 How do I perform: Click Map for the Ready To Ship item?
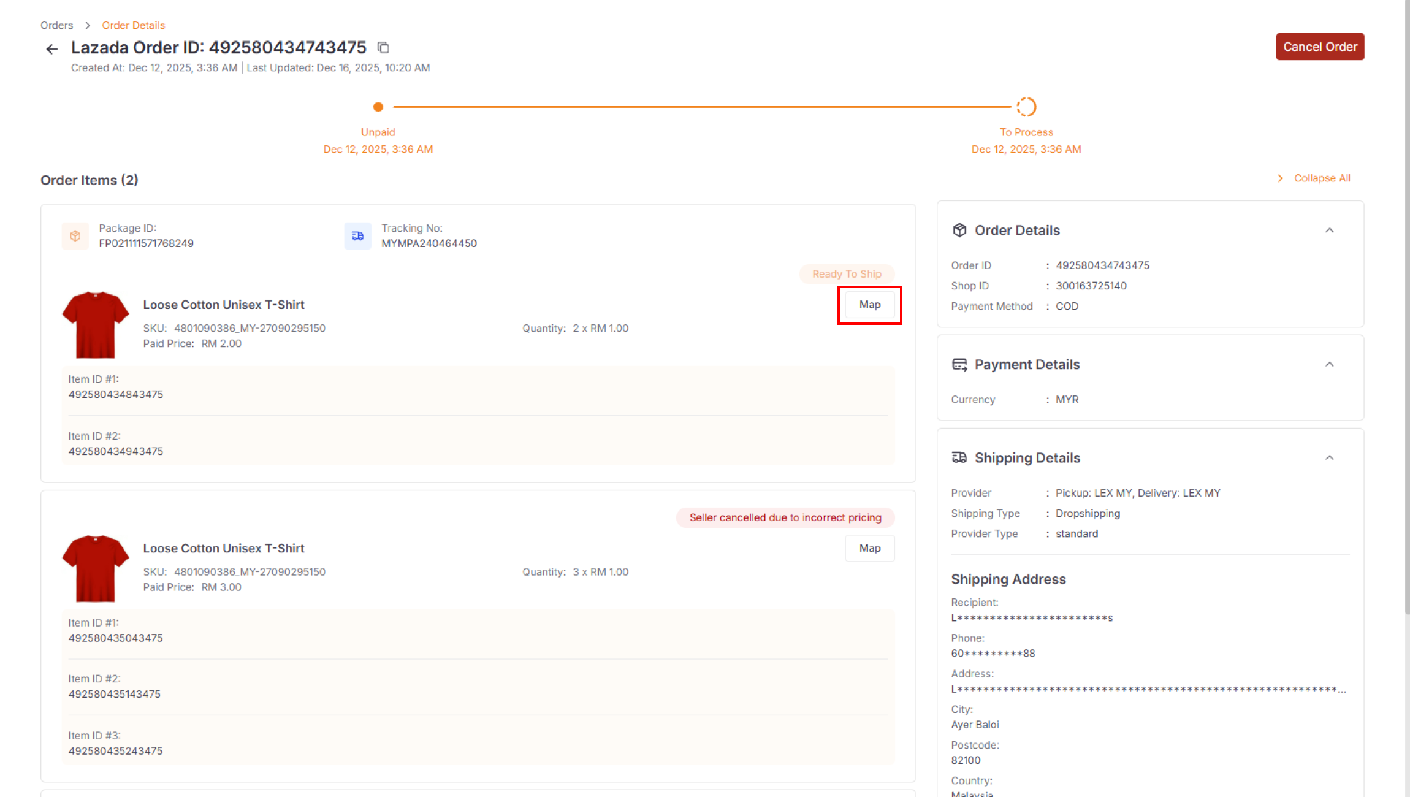click(x=869, y=305)
